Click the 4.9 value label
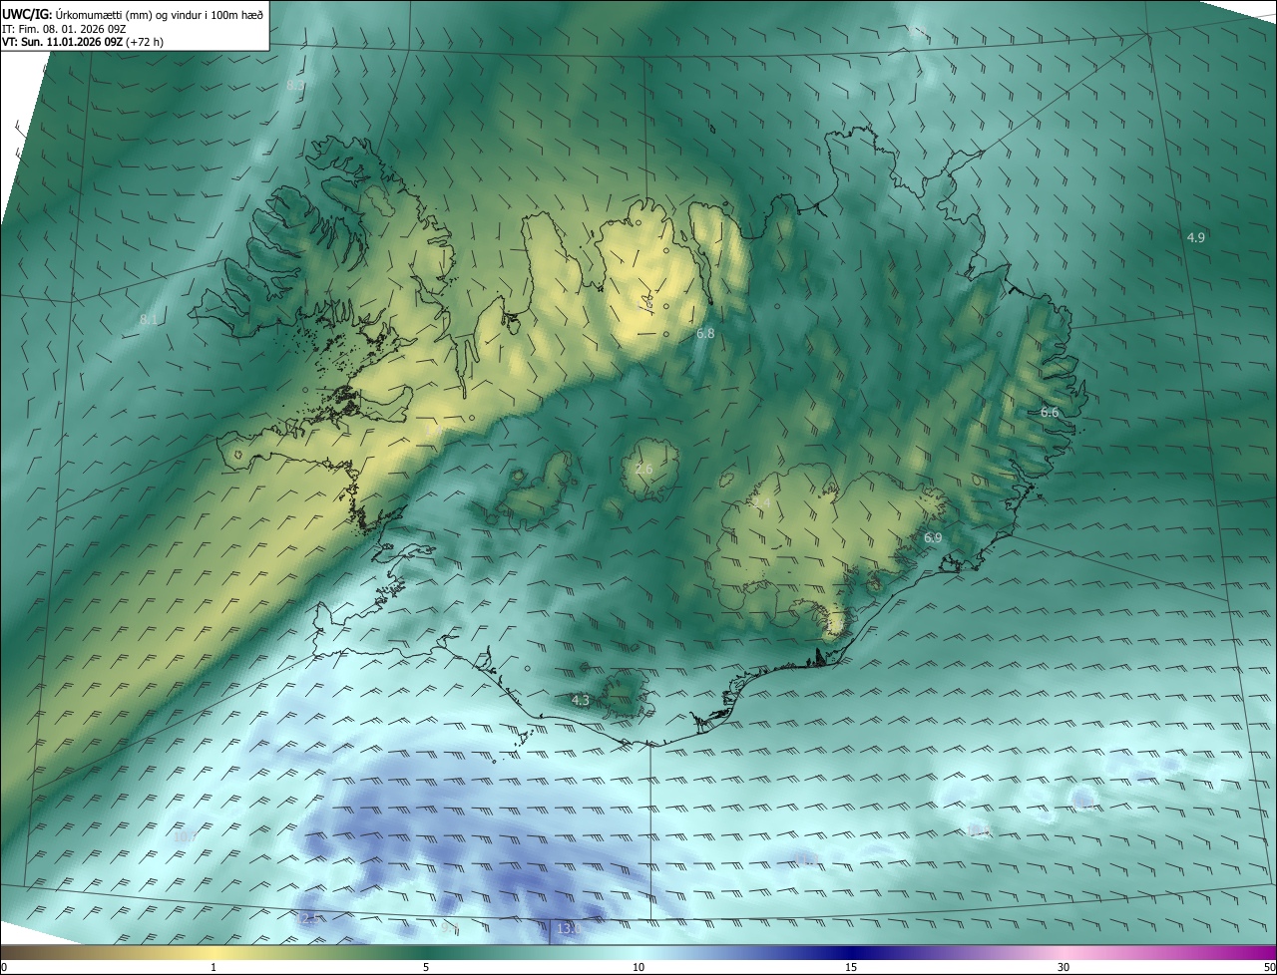Screen dimensions: 1277x975 pyautogui.click(x=1196, y=237)
